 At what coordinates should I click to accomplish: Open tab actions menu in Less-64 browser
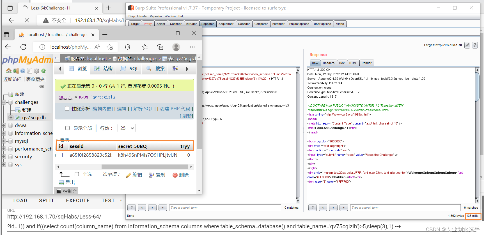(10, 8)
